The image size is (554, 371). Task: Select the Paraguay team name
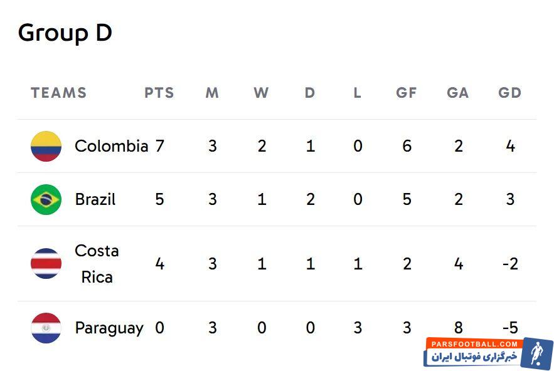coord(109,328)
